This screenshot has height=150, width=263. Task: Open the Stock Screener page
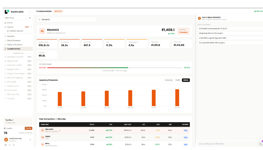point(14,40)
